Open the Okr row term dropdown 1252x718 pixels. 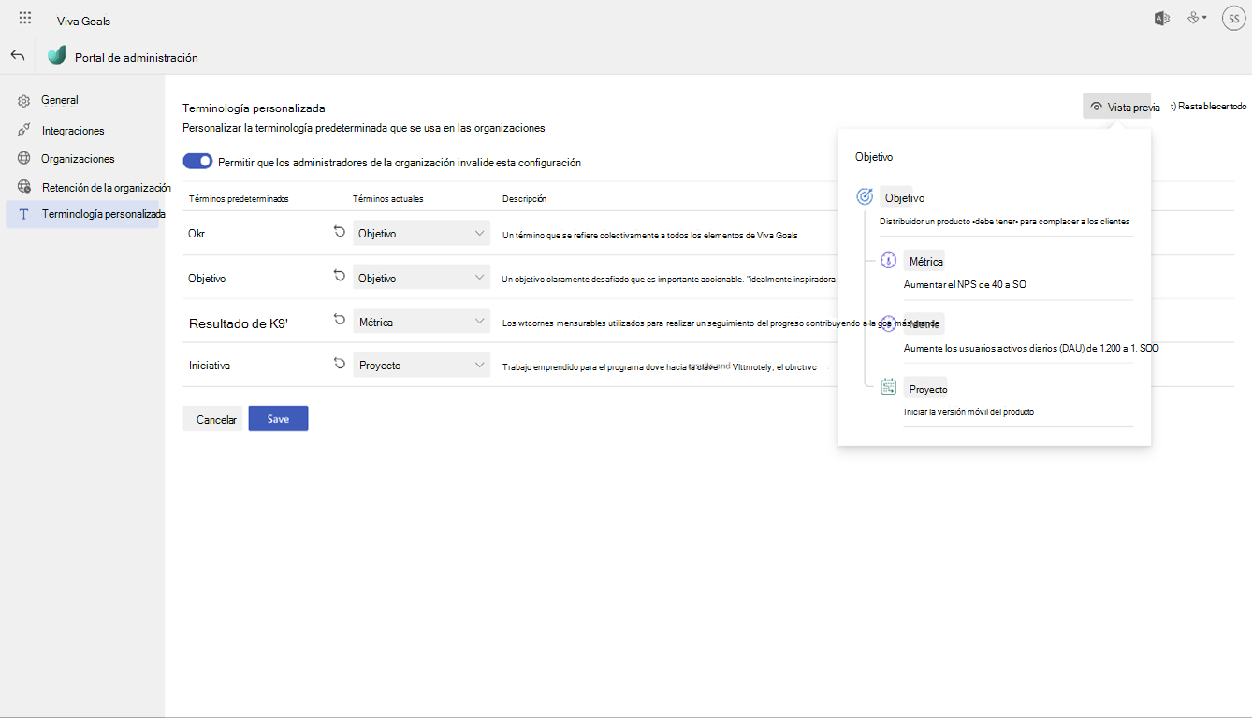pos(422,234)
